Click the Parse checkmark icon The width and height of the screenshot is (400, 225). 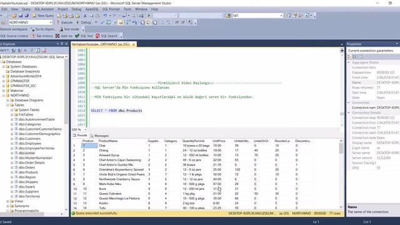point(102,22)
